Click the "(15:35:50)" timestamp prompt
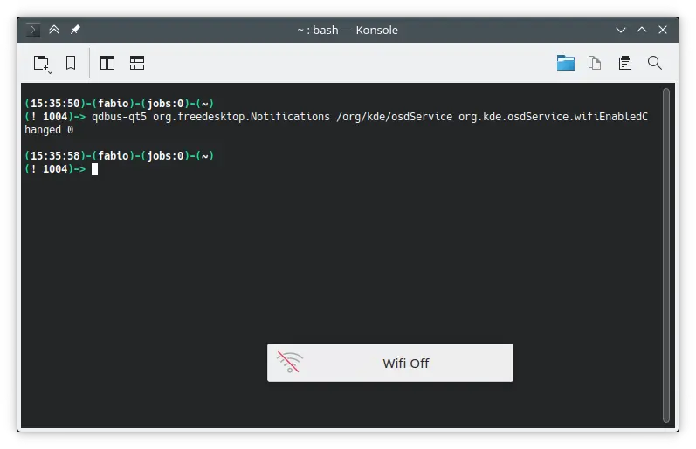Image resolution: width=696 pixels, height=449 pixels. pyautogui.click(x=55, y=103)
